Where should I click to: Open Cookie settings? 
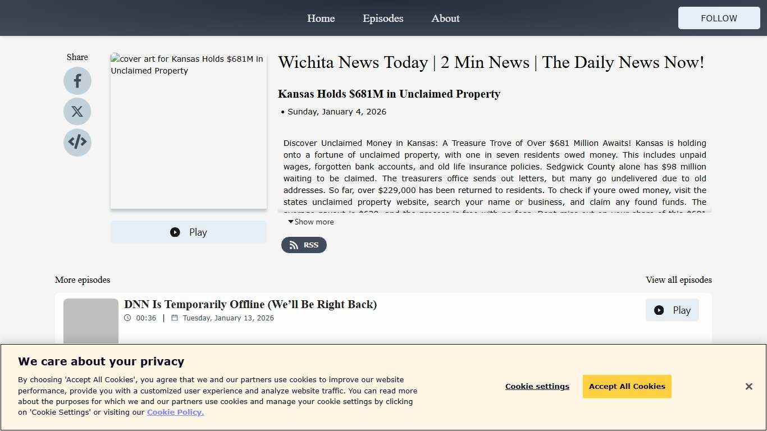pos(537,386)
